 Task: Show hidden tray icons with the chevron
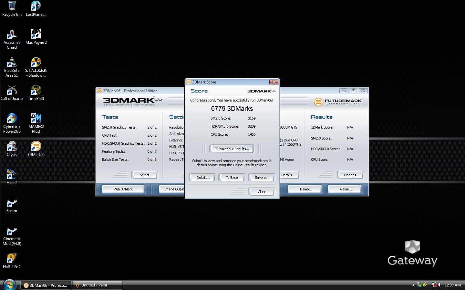tap(413, 285)
